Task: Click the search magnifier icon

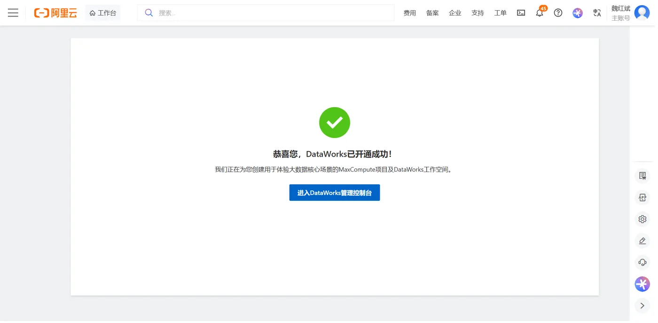Action: (x=149, y=13)
